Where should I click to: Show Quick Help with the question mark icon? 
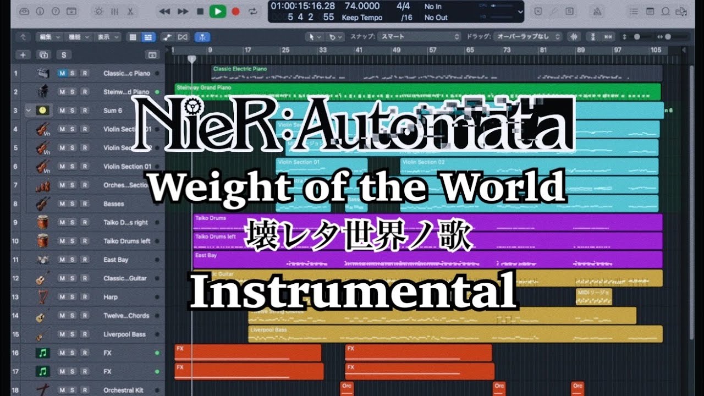click(57, 11)
